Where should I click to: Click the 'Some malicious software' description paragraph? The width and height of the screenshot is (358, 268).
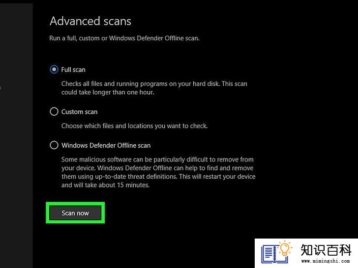[x=158, y=172]
